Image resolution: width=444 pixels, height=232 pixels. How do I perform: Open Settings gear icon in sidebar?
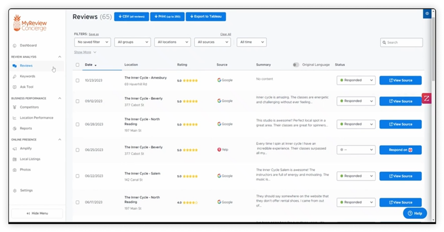coord(15,191)
